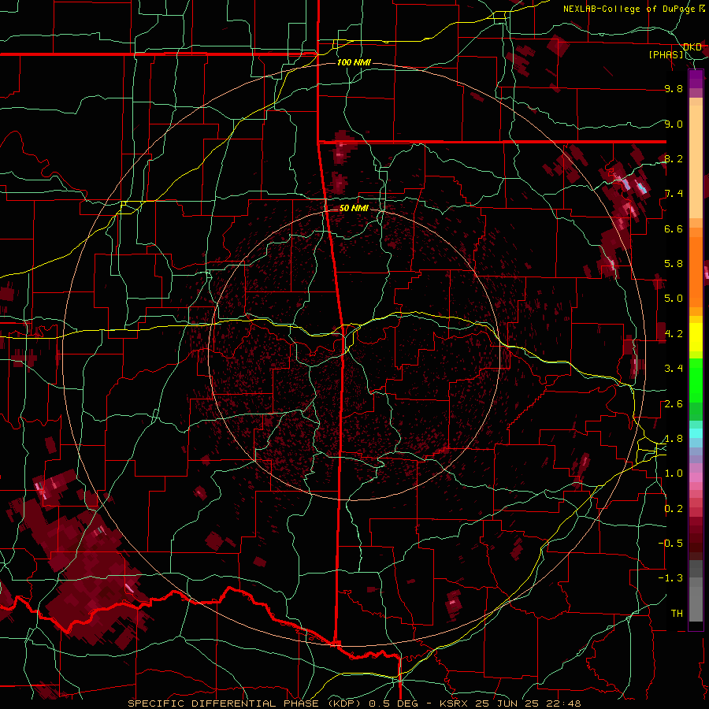This screenshot has width=709, height=709.
Task: Click the 50 NMI range ring label
Action: (354, 208)
